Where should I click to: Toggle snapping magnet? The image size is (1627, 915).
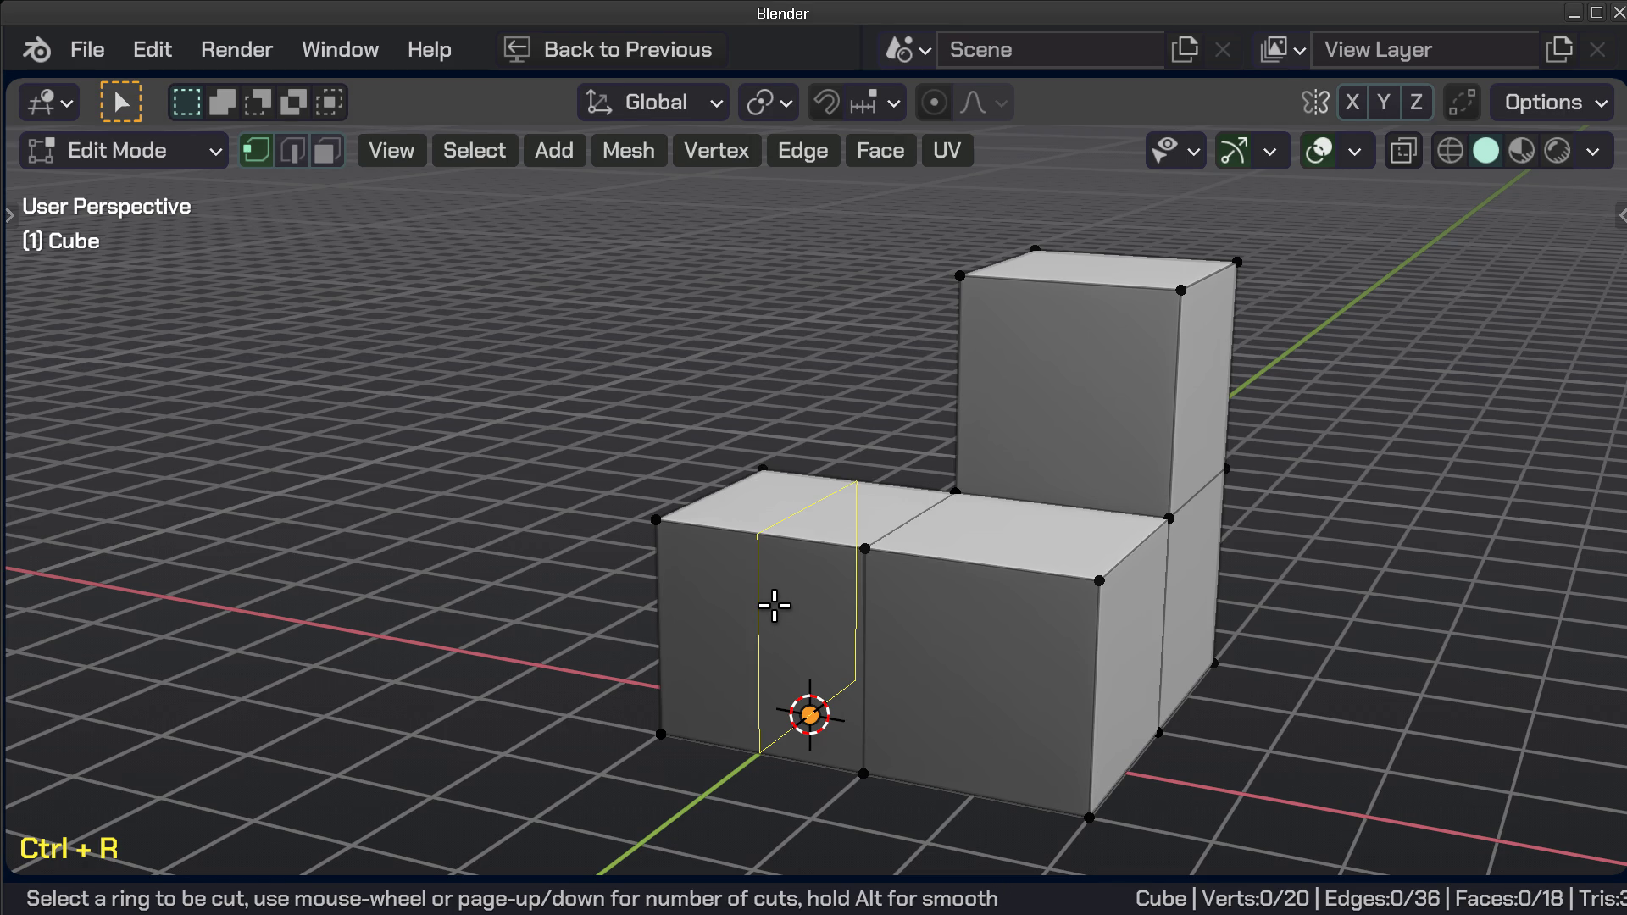[826, 103]
